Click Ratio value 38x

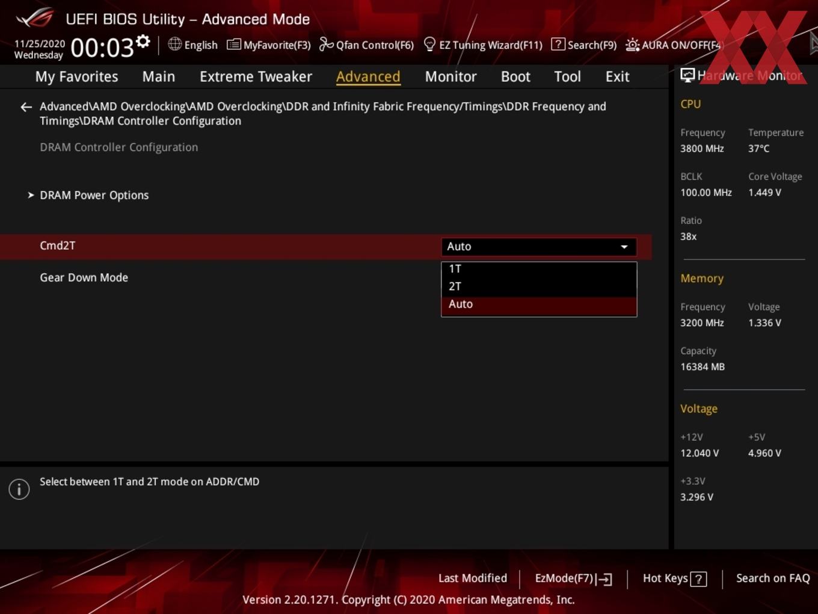point(688,237)
